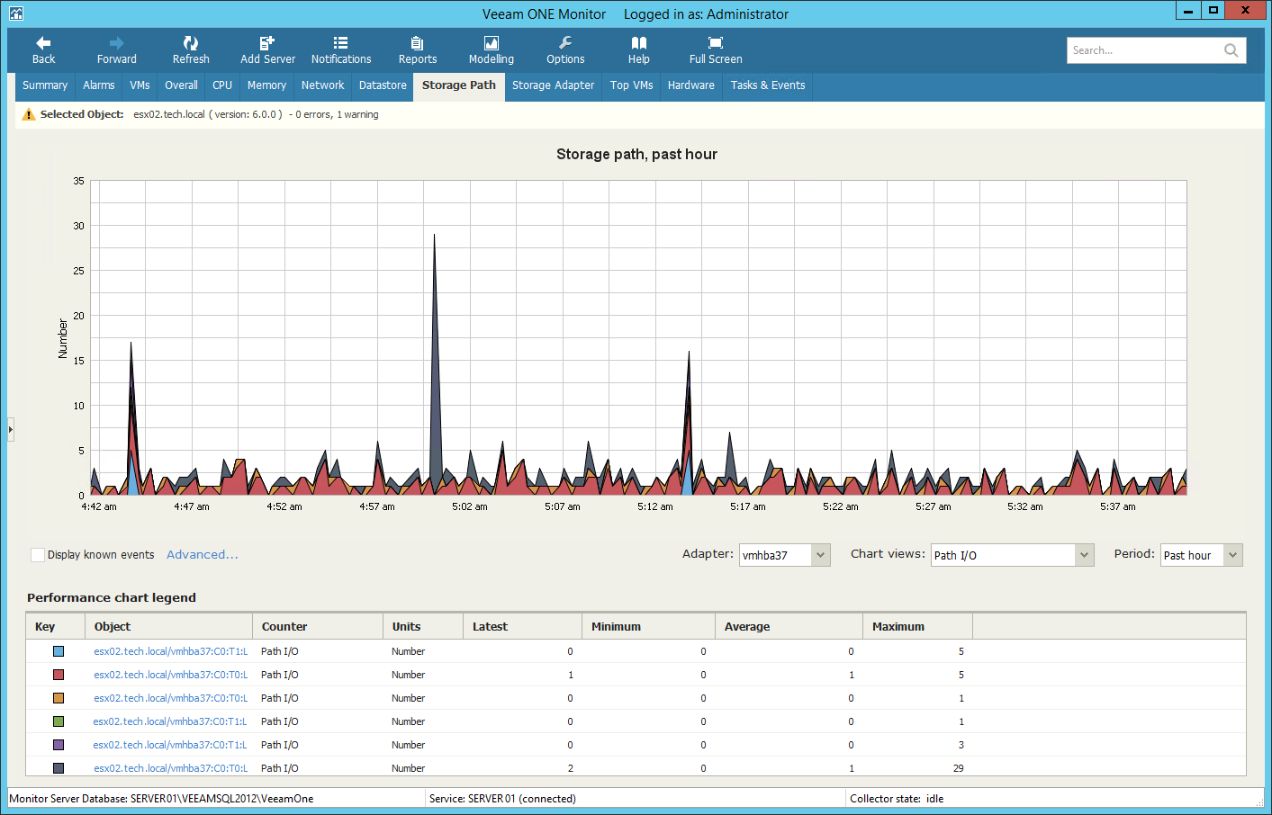Switch to Tasks & Events tab

tap(768, 85)
